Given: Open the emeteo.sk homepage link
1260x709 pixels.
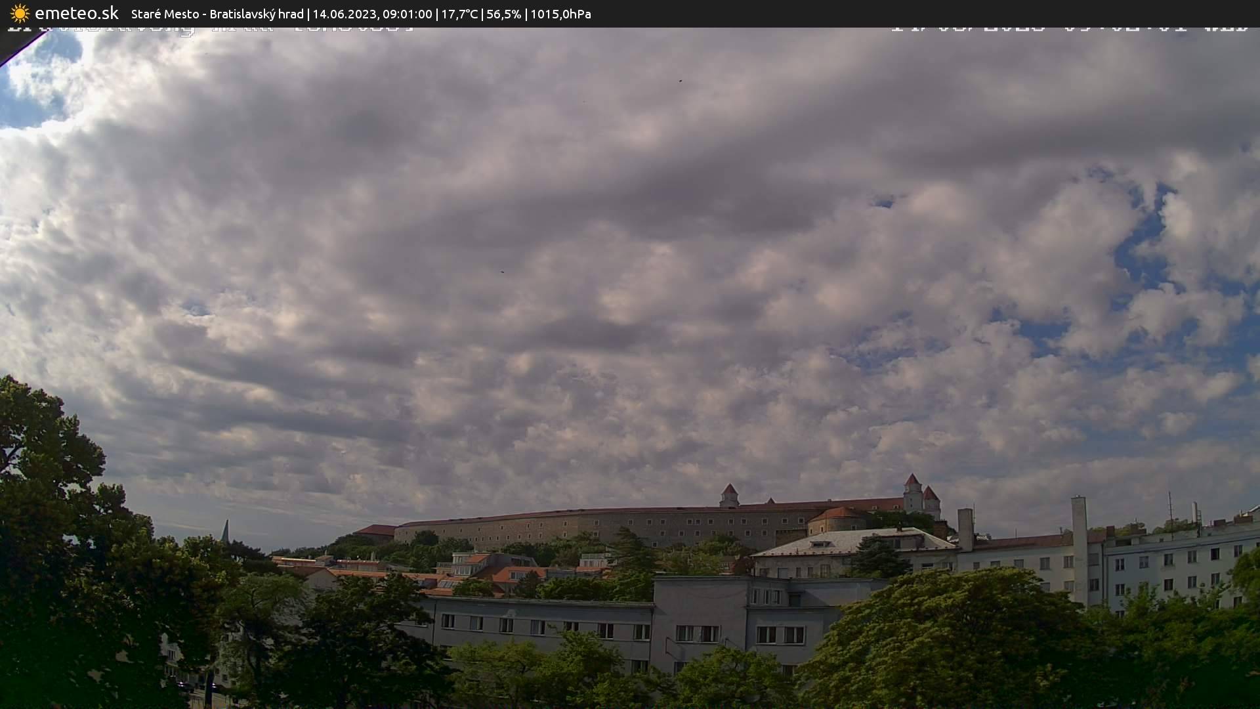Looking at the screenshot, I should click(77, 13).
